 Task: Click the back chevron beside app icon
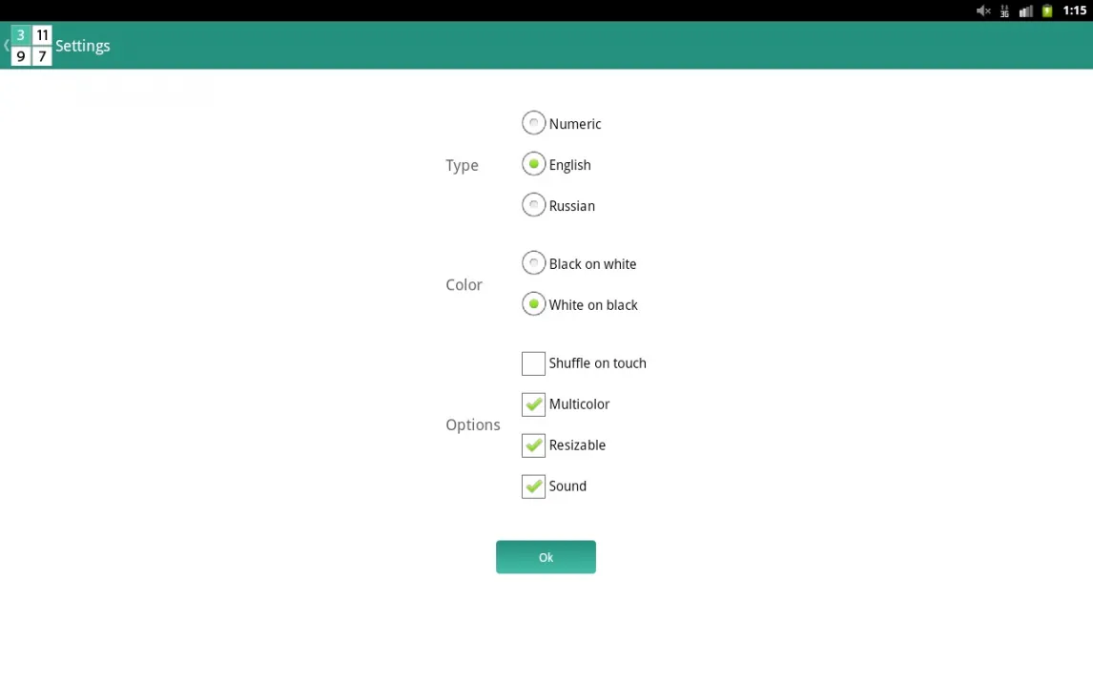(6, 46)
